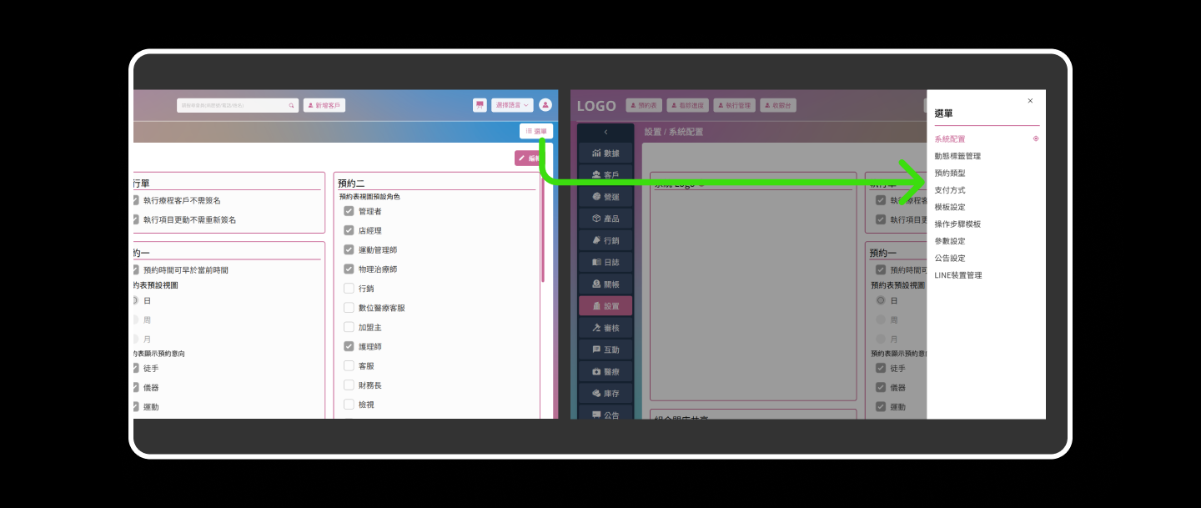Open the chat message icon beside 選擇語言

[x=480, y=105]
